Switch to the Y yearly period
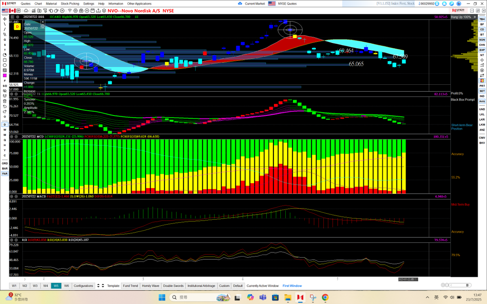The height and width of the screenshot is (304, 487). pyautogui.click(x=4, y=150)
